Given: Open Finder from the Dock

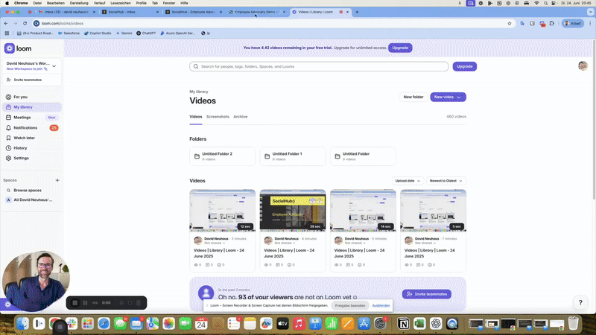Looking at the screenshot, I should tap(22, 324).
